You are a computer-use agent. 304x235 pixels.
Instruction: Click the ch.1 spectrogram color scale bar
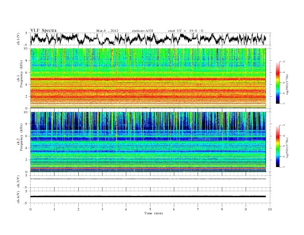278,83
